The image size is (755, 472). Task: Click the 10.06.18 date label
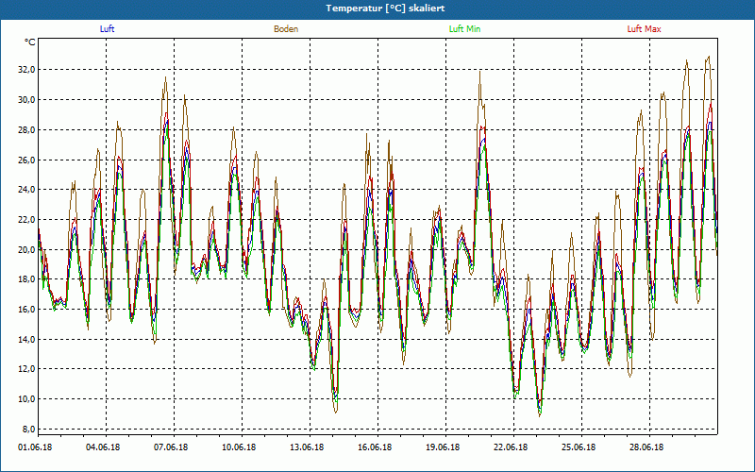click(x=239, y=447)
